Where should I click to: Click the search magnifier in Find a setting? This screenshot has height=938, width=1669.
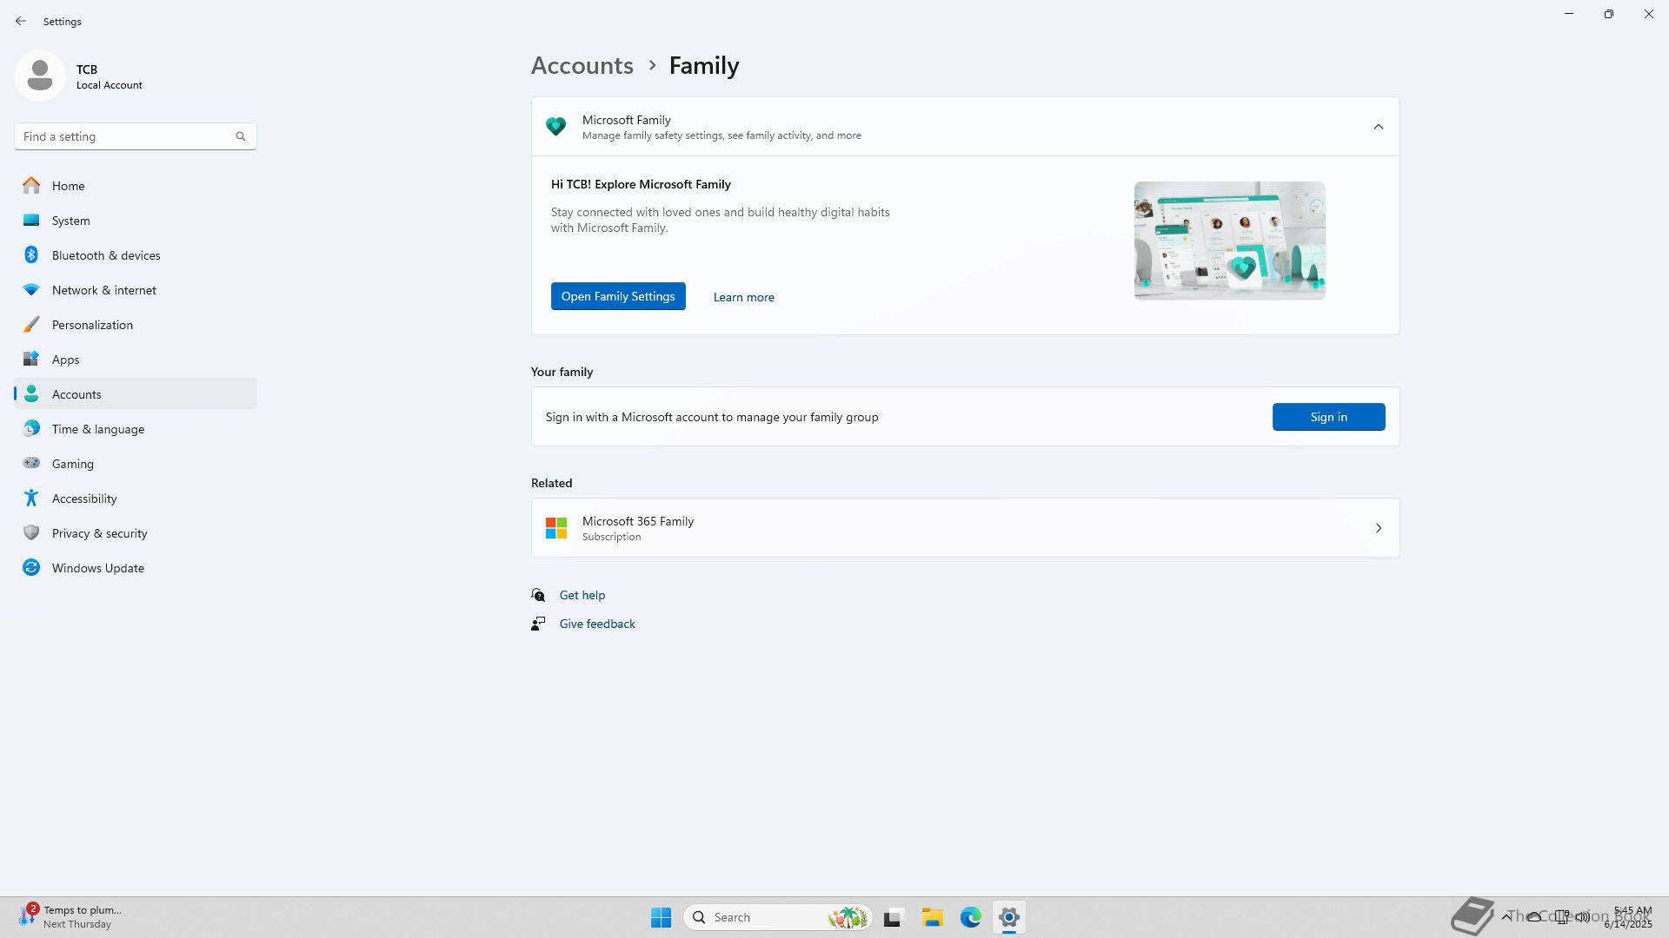coord(241,136)
